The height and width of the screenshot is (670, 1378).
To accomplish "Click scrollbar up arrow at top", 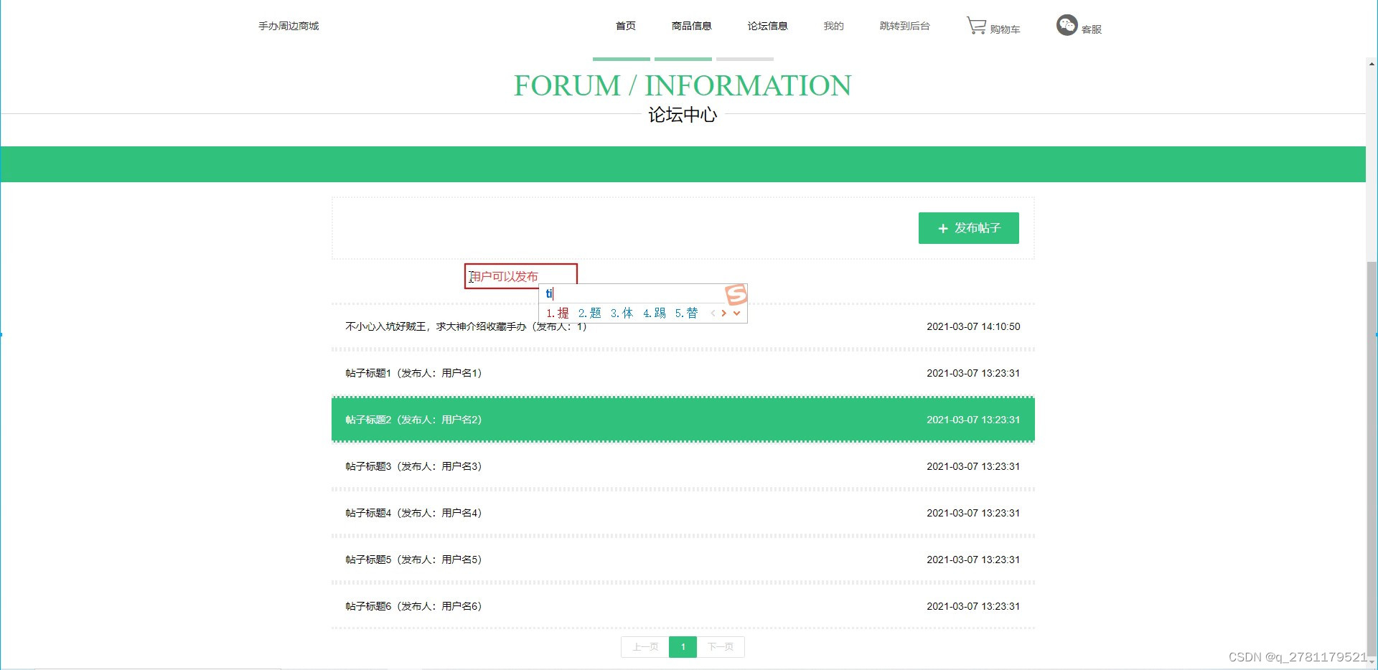I will coord(1372,64).
